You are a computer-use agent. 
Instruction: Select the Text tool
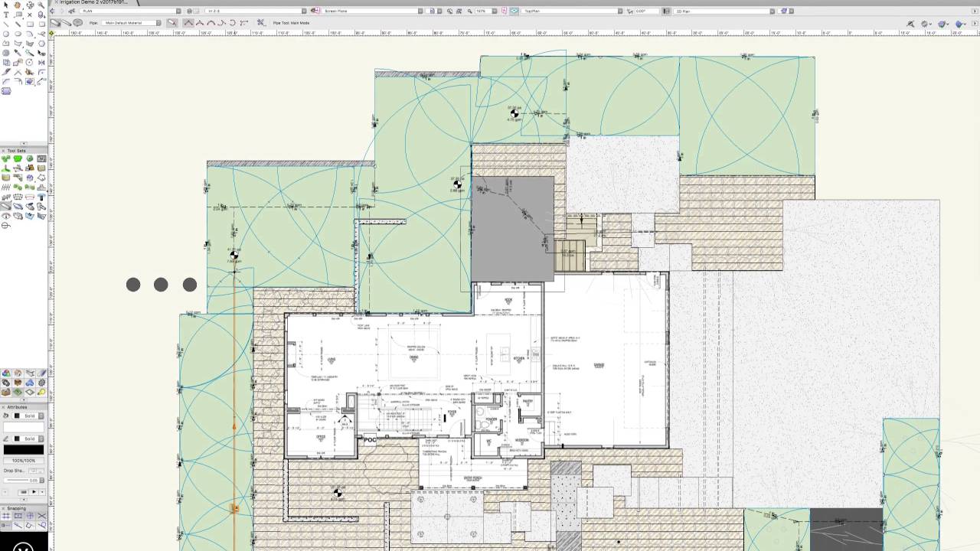(6, 15)
